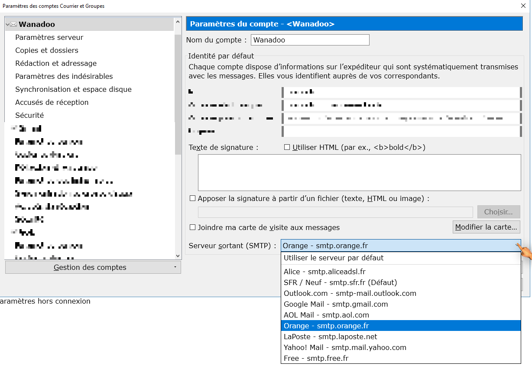Toggle Joindre ma carte de visite checkbox
The height and width of the screenshot is (366, 532).
[x=193, y=227]
